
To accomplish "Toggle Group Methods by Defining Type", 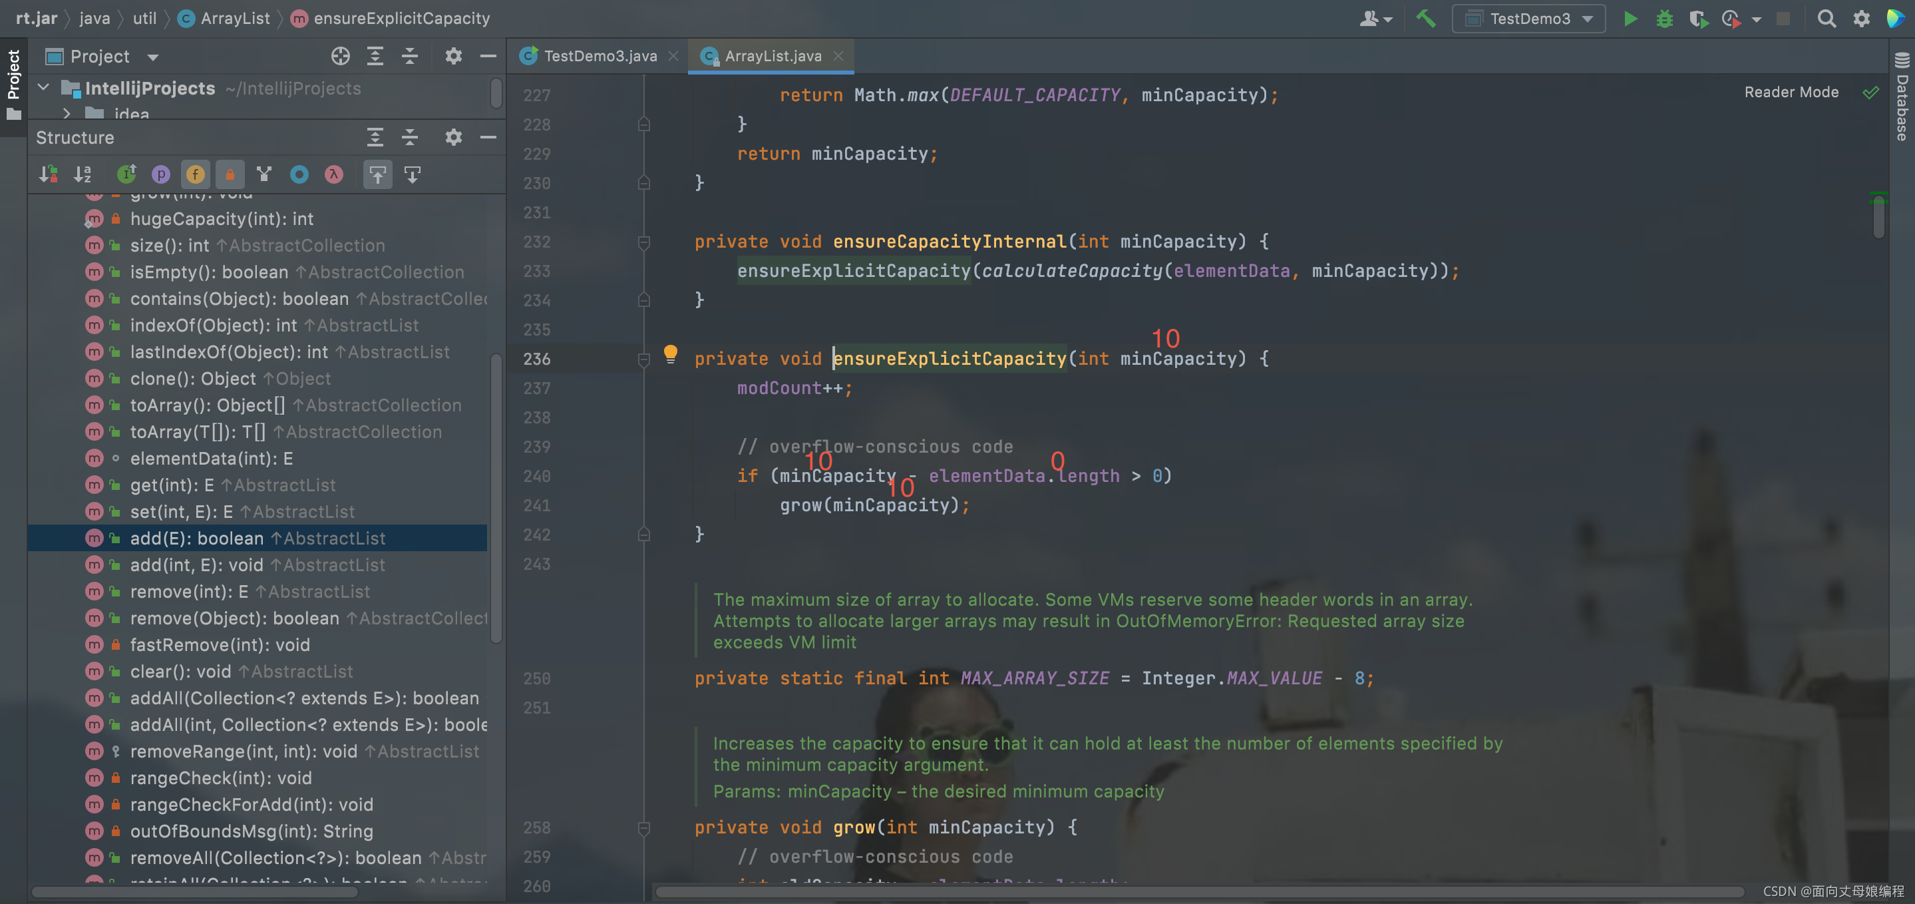I will [x=264, y=174].
